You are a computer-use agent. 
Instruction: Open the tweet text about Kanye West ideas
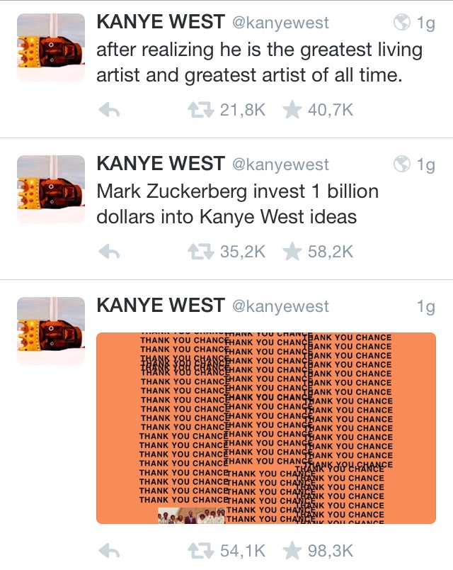(x=238, y=204)
